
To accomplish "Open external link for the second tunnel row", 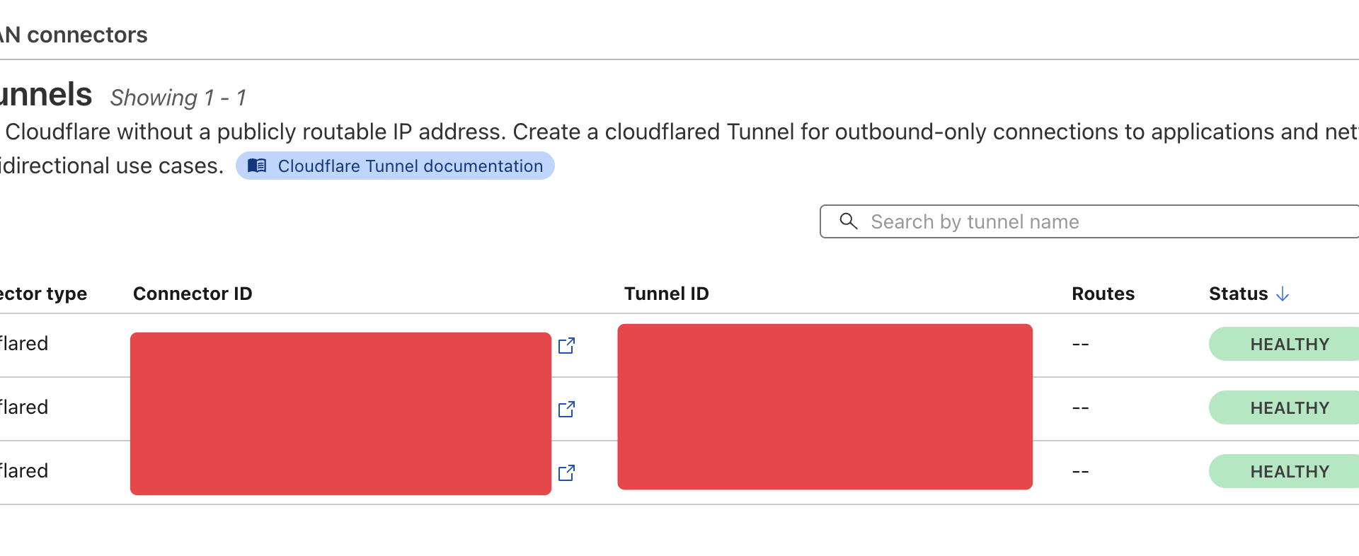I will [567, 409].
